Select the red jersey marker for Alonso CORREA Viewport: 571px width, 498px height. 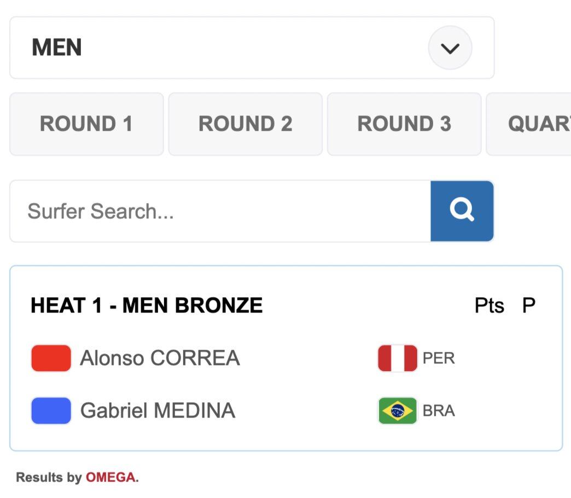50,358
